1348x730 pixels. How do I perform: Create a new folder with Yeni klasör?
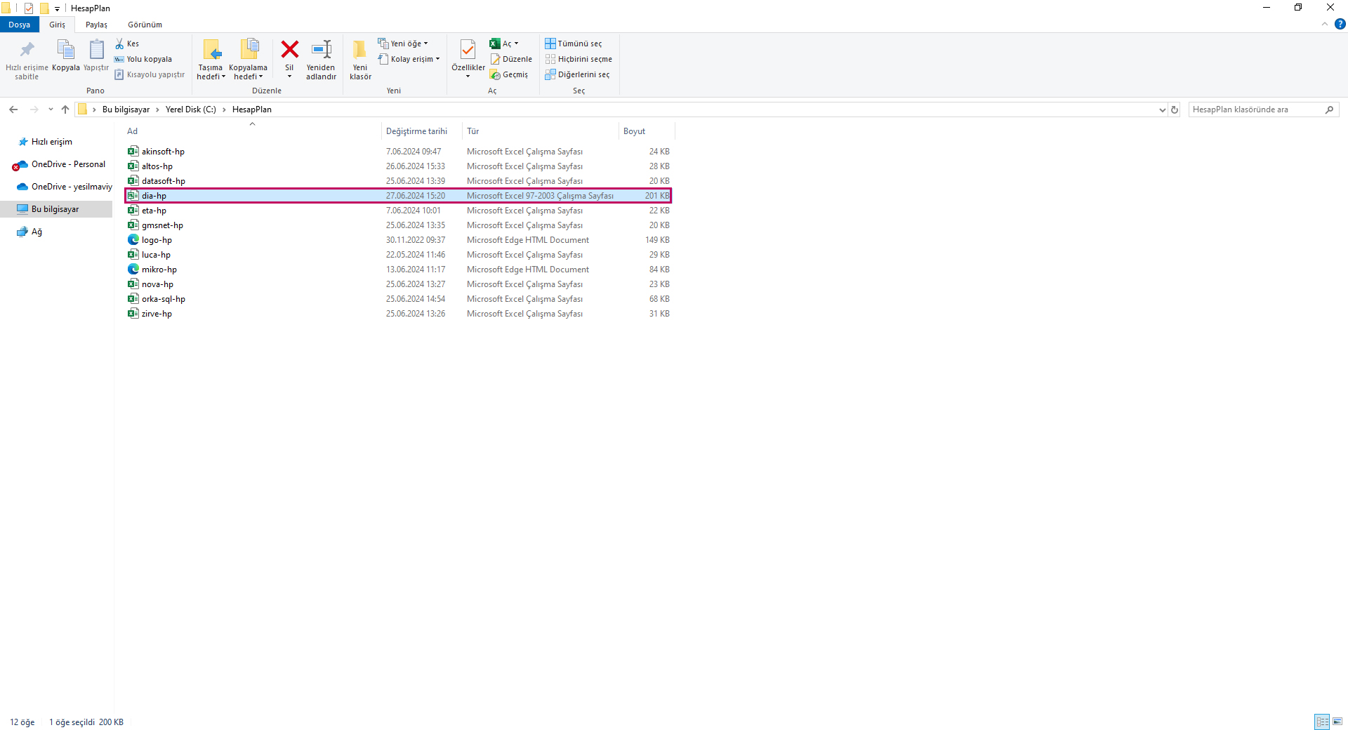coord(360,60)
